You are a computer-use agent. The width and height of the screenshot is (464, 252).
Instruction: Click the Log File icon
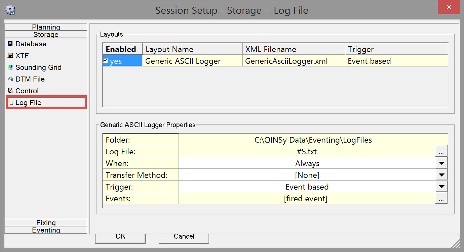[10, 103]
